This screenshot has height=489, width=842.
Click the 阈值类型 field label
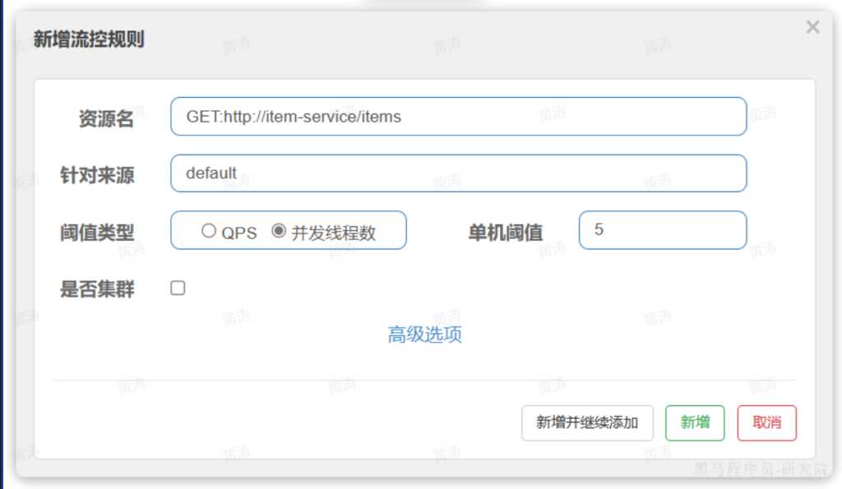(97, 233)
